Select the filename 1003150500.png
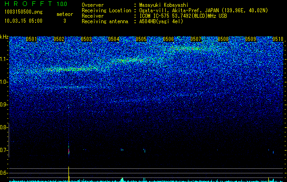Viewport: 287px width, 182px height. click(24, 12)
